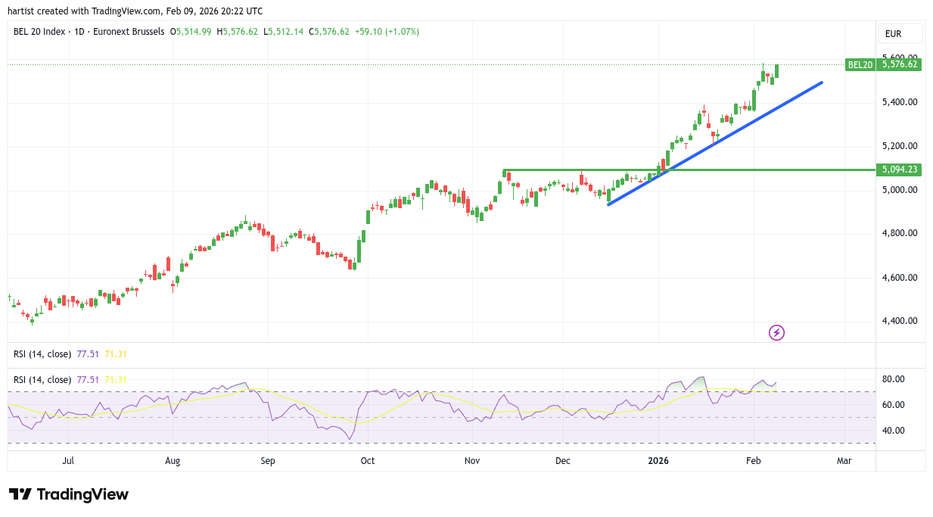933x517 pixels.
Task: Click the purple lightning bolt icon
Action: [776, 332]
